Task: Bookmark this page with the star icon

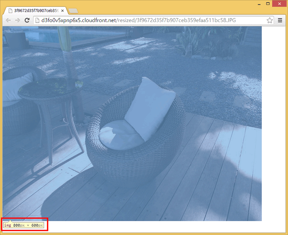Action: tap(269, 20)
